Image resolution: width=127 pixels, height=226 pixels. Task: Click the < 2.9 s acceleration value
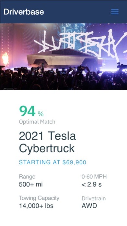[92, 184]
